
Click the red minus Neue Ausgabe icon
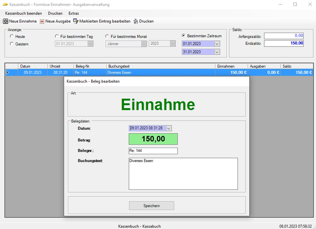click(42, 21)
